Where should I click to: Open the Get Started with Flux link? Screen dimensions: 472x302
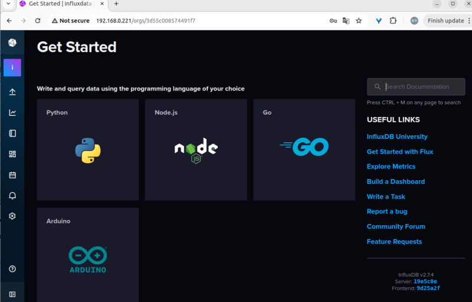pyautogui.click(x=399, y=152)
